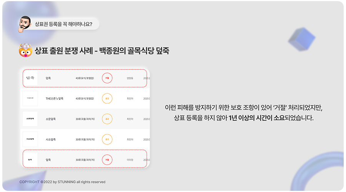Click the heading '상표 출원 분쟁 사례 - 백종원의 골목식당 덮죽'
The width and height of the screenshot is (346, 192).
[x=102, y=51]
